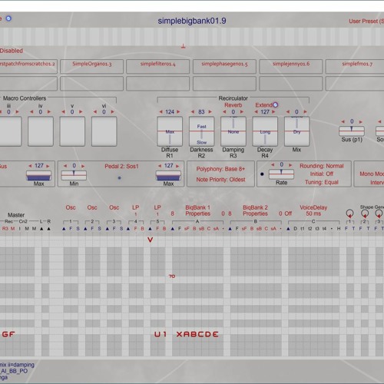Click the 70 matrix cell value
384x384 pixels.
[x=172, y=276]
